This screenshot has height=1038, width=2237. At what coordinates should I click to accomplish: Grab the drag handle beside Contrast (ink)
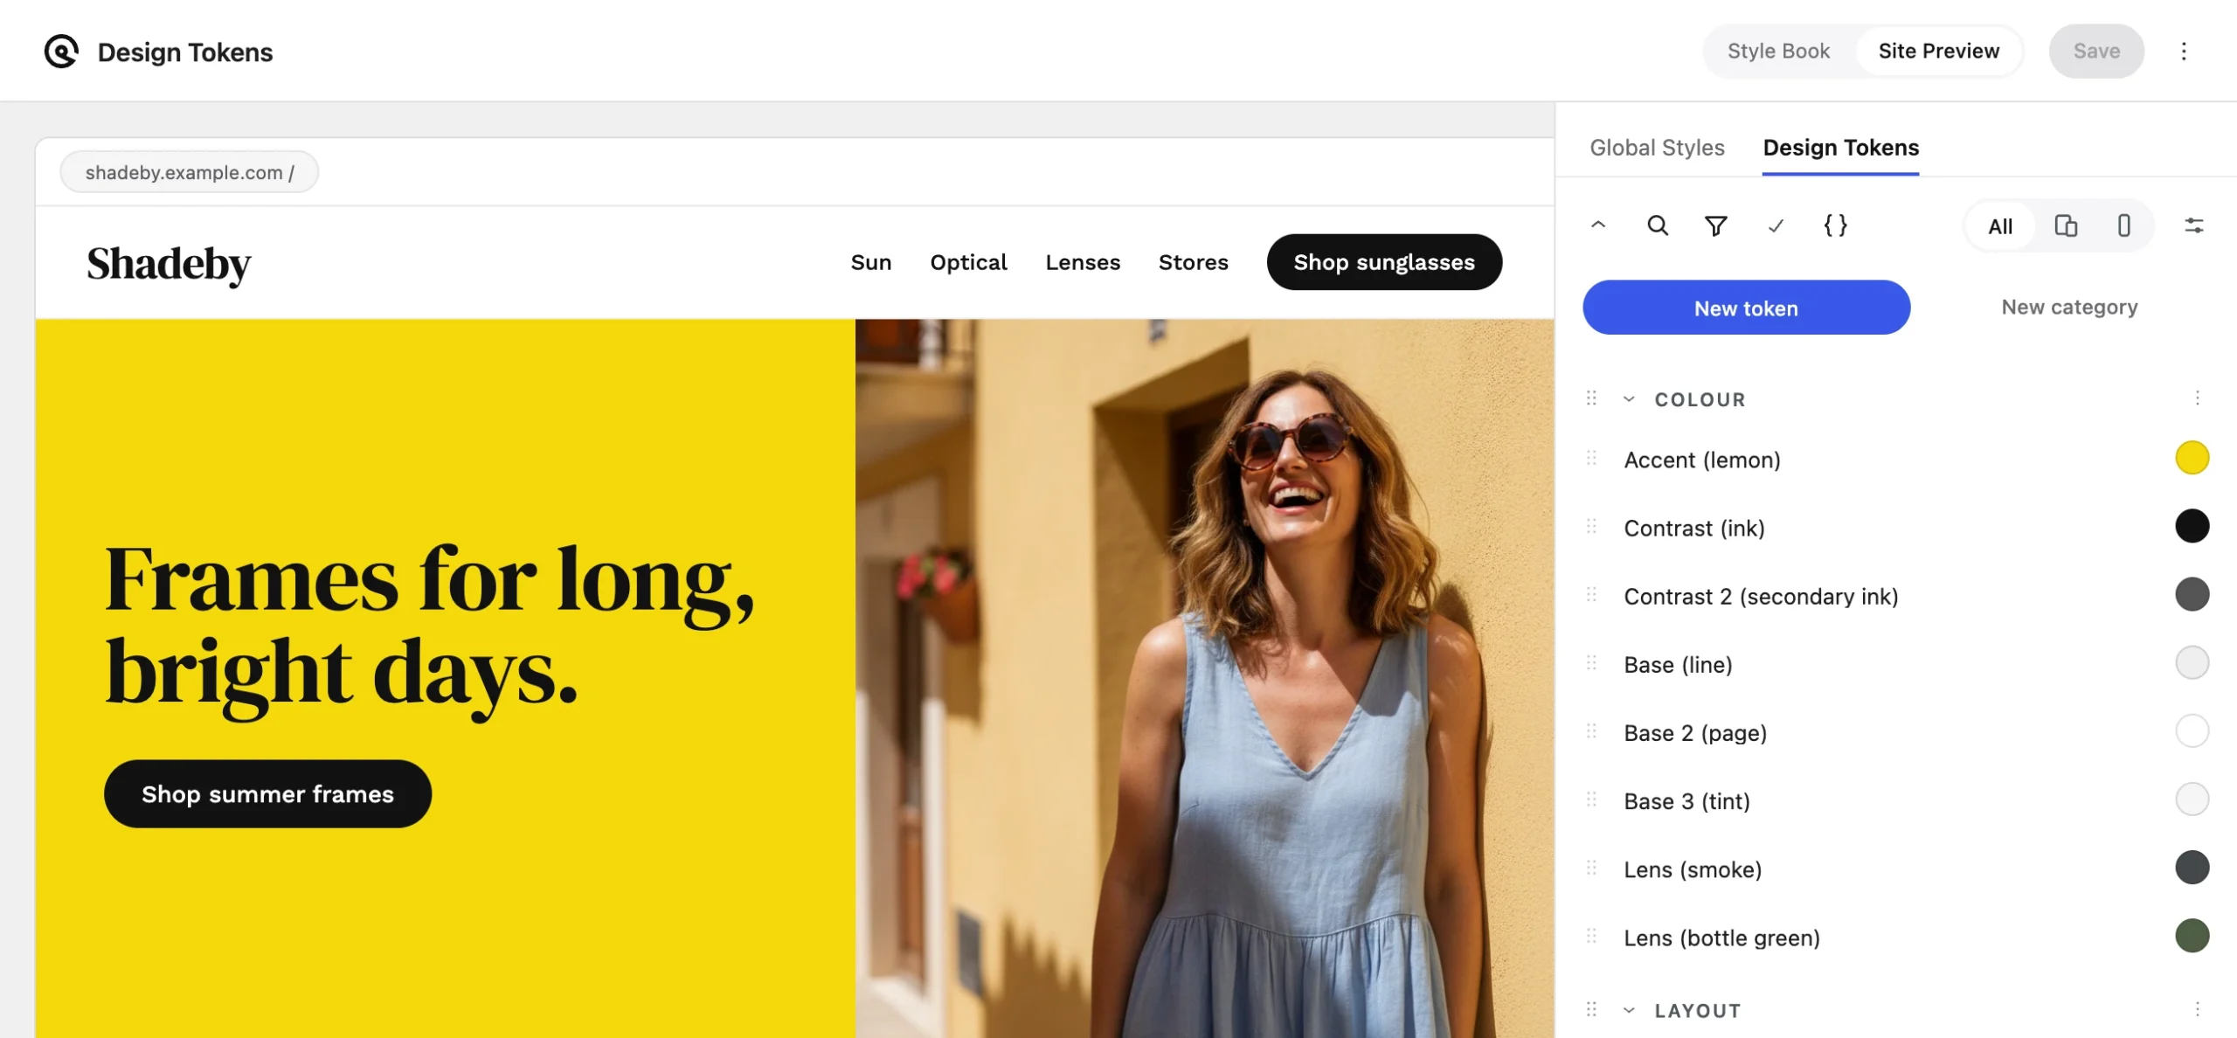click(x=1591, y=527)
